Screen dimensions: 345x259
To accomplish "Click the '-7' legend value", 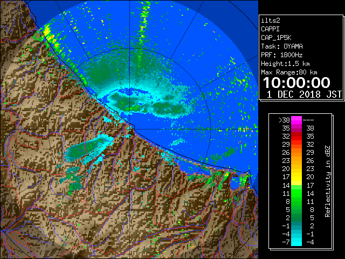I will (x=286, y=242).
